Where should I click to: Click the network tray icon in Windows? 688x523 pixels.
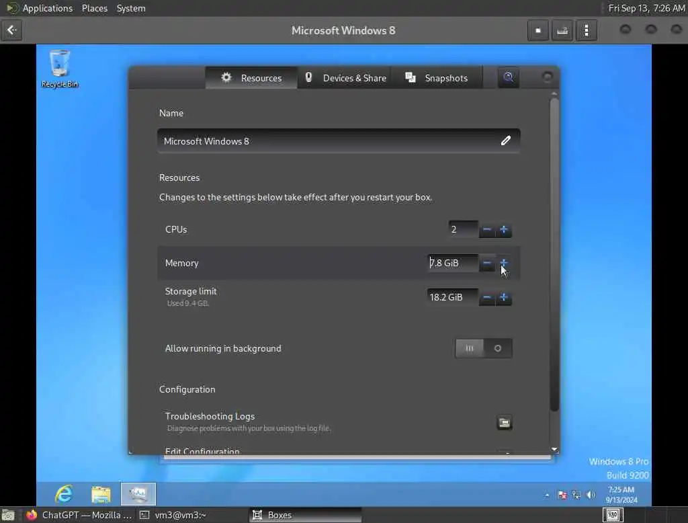576,495
